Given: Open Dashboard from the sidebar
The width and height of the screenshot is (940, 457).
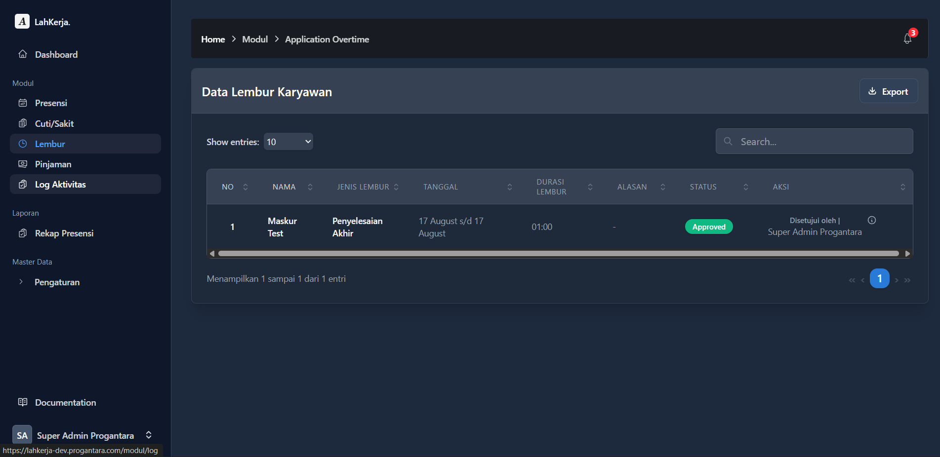Looking at the screenshot, I should pos(56,54).
